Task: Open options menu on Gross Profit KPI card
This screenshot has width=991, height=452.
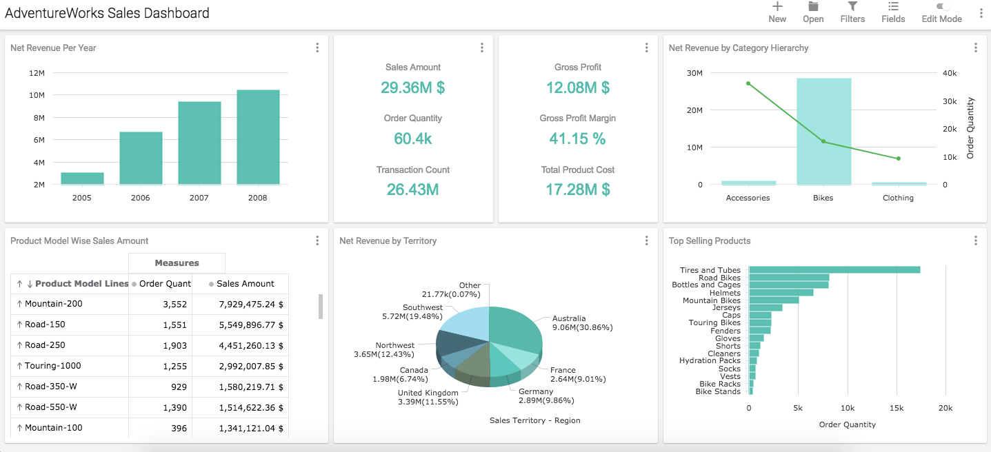Action: pyautogui.click(x=646, y=48)
